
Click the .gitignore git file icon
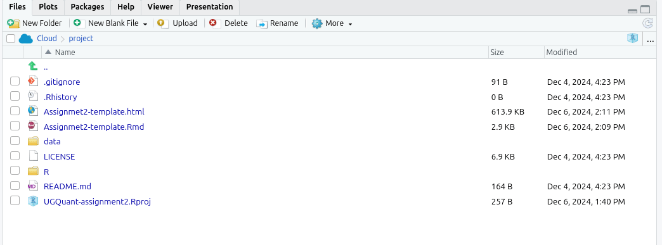click(32, 82)
